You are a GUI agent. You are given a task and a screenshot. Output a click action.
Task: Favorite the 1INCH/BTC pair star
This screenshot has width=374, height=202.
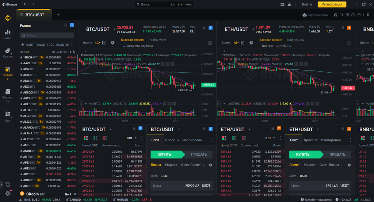[x=21, y=57]
